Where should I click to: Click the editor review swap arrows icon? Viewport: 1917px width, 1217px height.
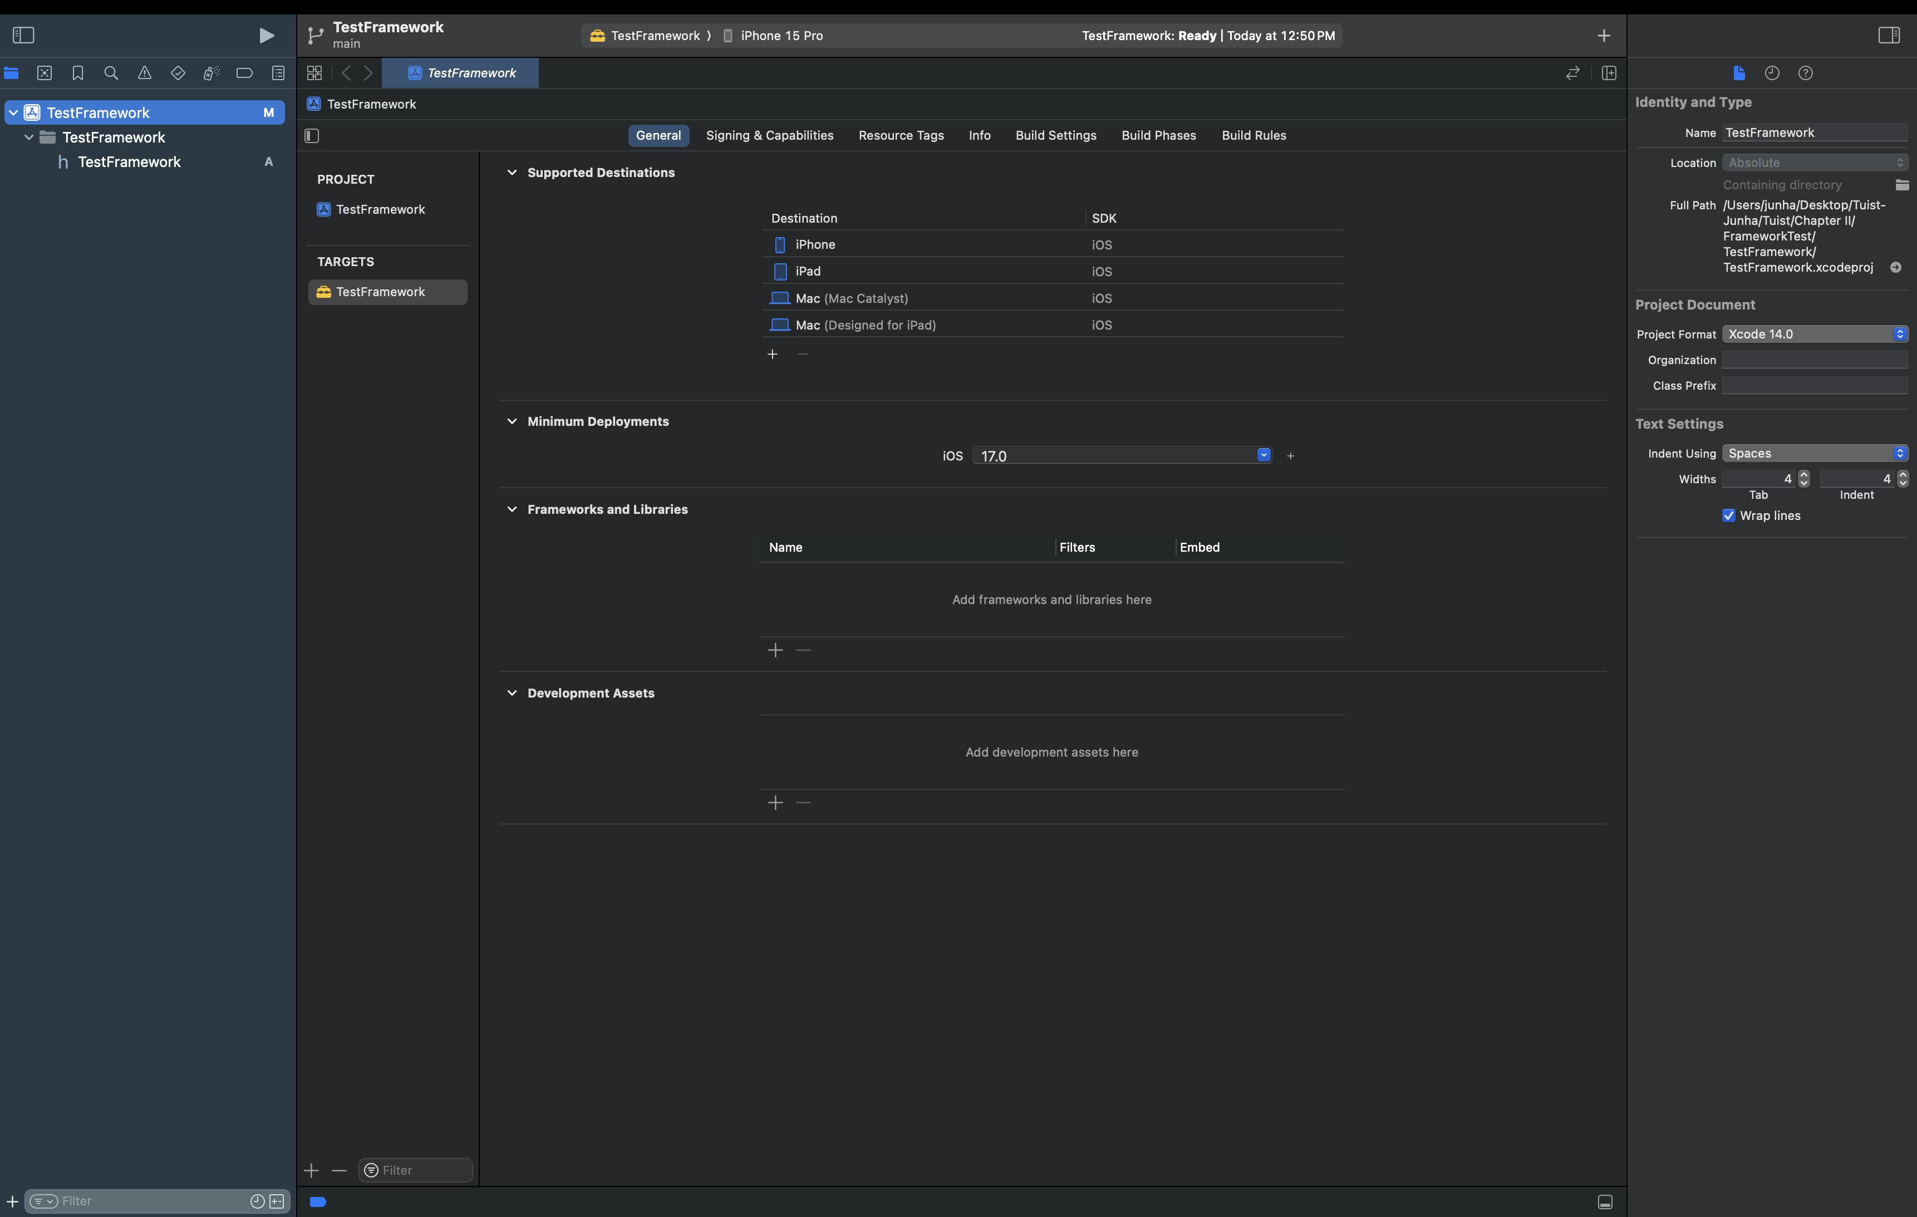(x=1572, y=73)
